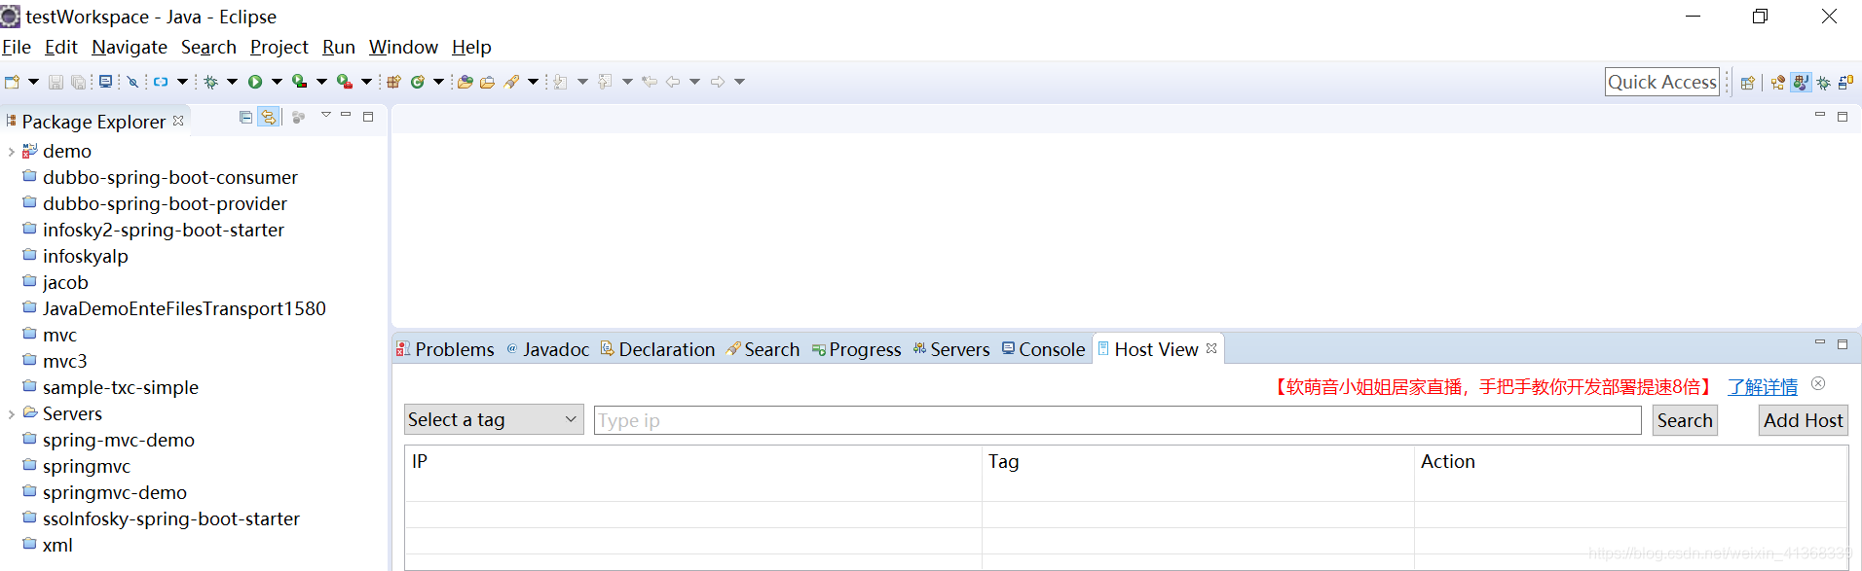1862x571 pixels.
Task: Click the Next Annotation icon
Action: [x=560, y=82]
